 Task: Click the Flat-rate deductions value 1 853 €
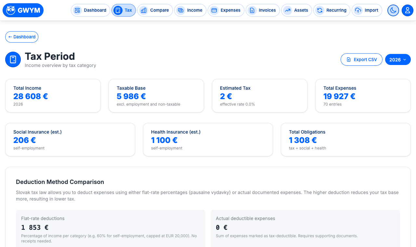point(35,227)
